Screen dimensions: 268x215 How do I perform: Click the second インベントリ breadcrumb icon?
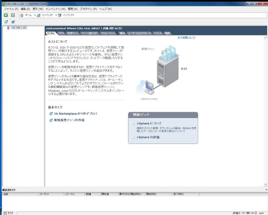click(60, 15)
